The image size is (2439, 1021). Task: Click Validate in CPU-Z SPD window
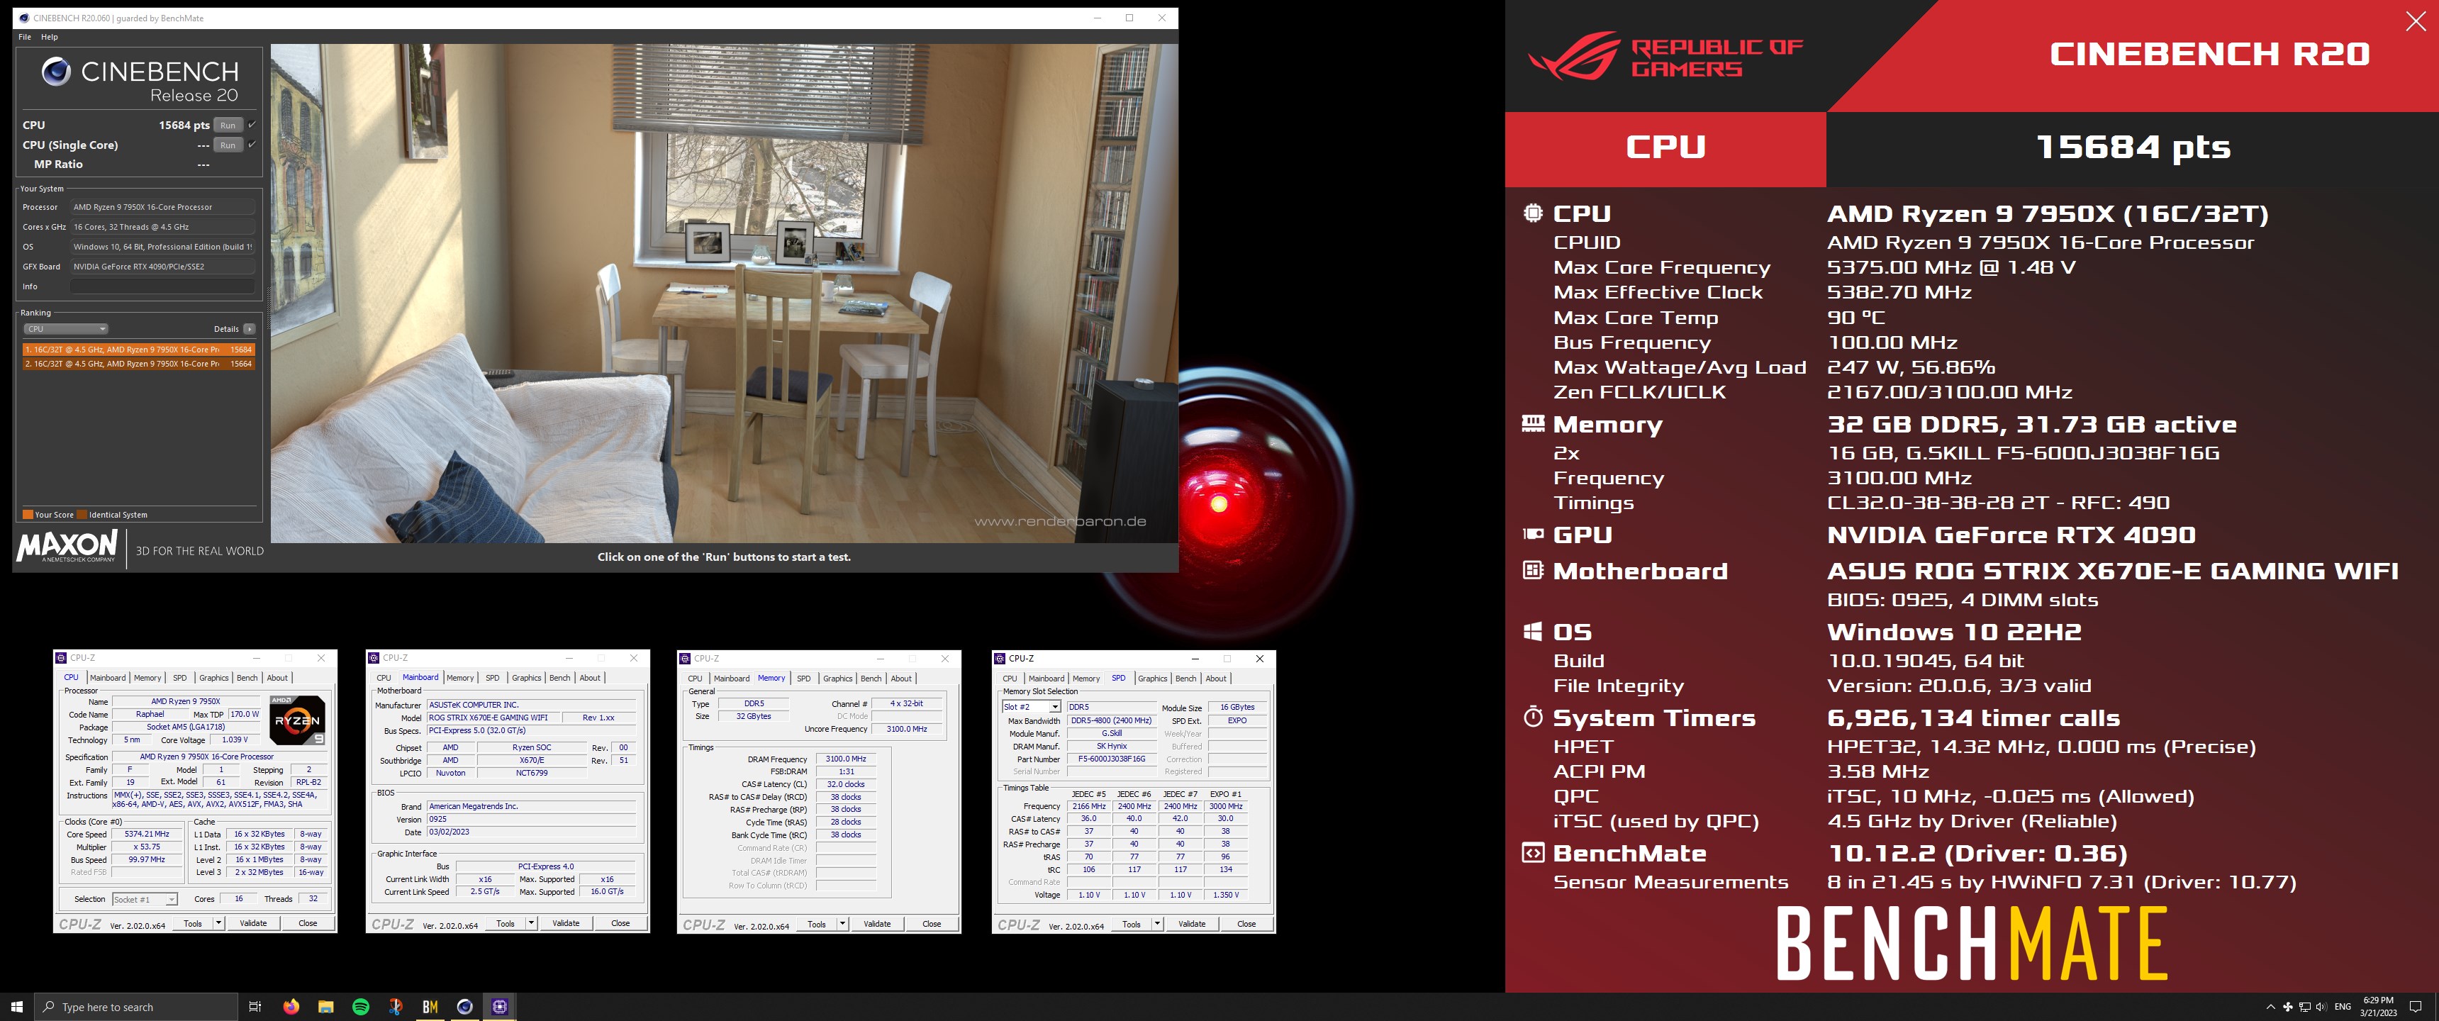point(1192,923)
